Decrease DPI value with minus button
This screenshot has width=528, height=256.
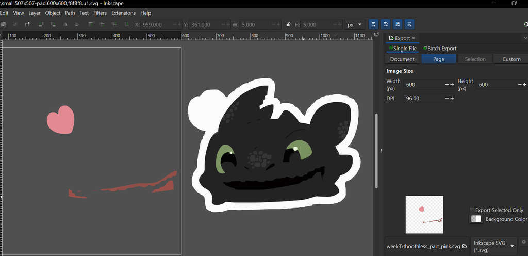point(447,98)
